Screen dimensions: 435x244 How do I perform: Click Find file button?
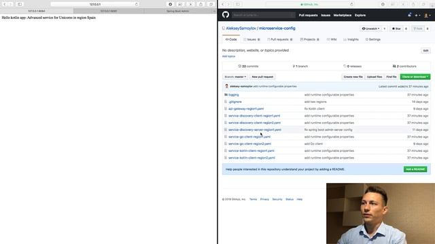(391, 77)
